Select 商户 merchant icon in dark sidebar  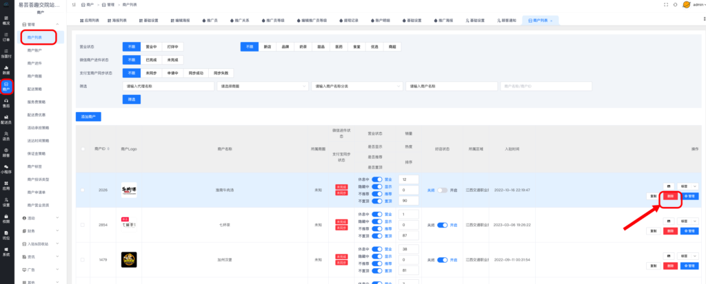(x=6, y=86)
